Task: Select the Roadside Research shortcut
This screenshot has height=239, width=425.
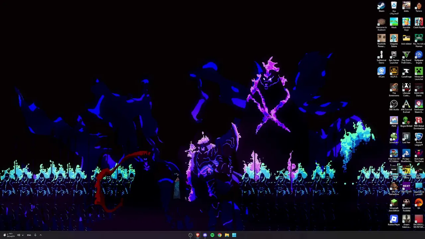Action: coord(381,41)
